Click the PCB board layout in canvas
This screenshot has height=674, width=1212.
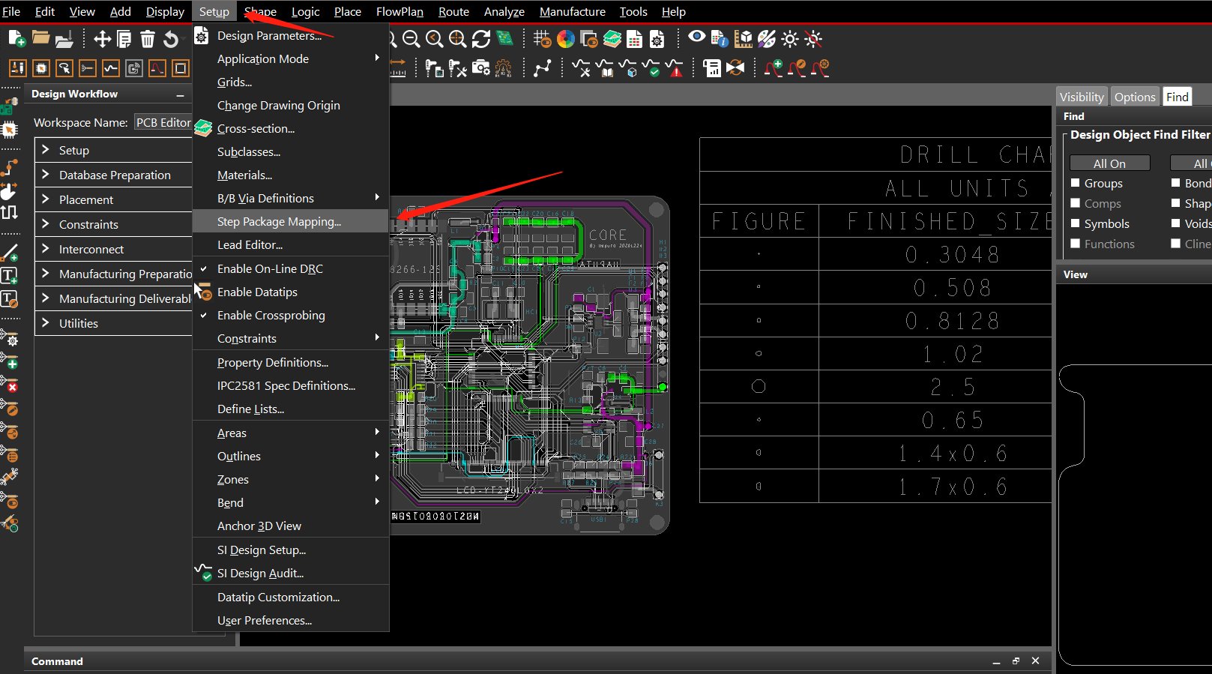(528, 365)
